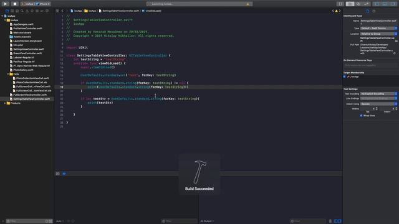This screenshot has width=399, height=224.
Task: Show the Issue navigator
Action: pos(27,11)
